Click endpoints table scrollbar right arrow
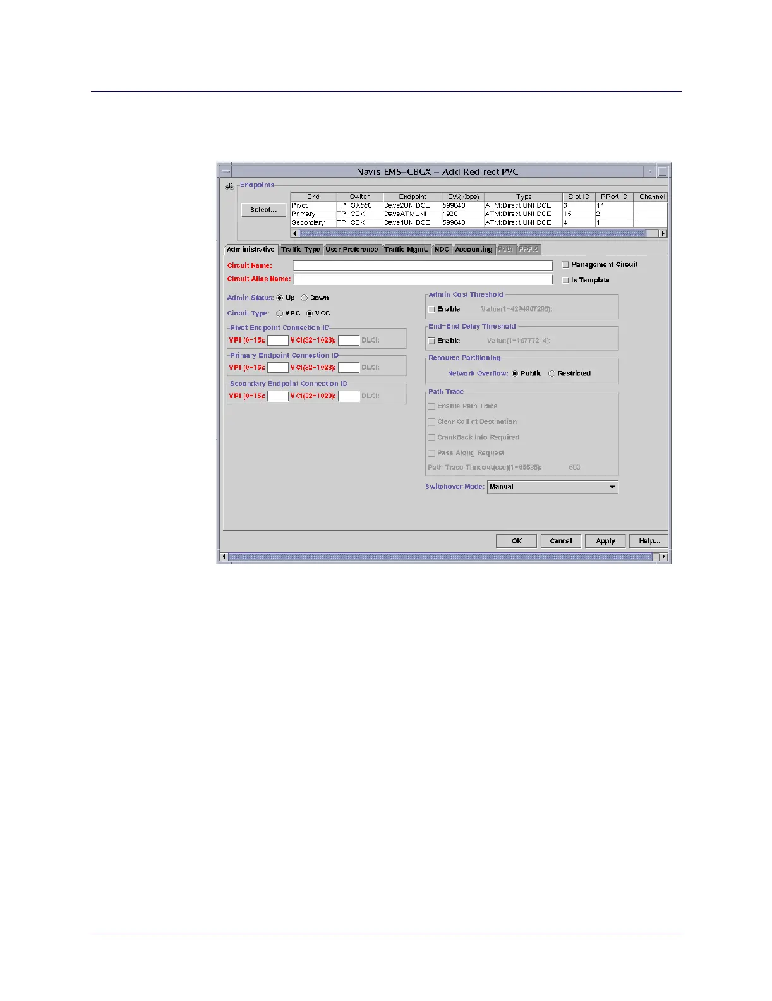The width and height of the screenshot is (772, 1001). [663, 233]
